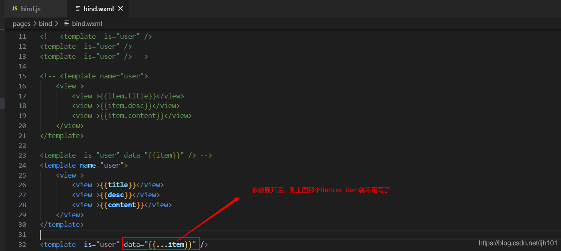Click the file icon on bind.wxml tab

point(78,9)
